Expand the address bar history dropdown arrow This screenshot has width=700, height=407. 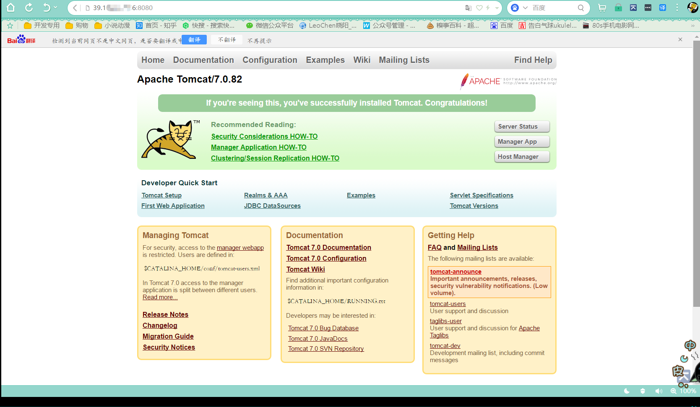(497, 8)
